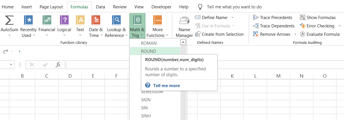
Task: Open the Date & Time functions icon
Action: (x=96, y=21)
